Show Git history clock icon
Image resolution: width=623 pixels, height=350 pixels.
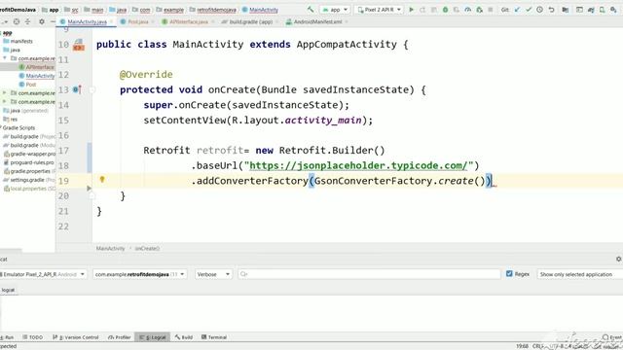pos(539,9)
